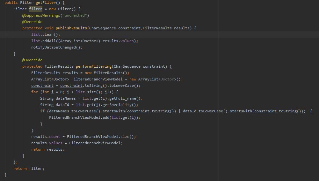Click the addAll method call
This screenshot has width=319, height=181.
pyautogui.click(x=49, y=41)
